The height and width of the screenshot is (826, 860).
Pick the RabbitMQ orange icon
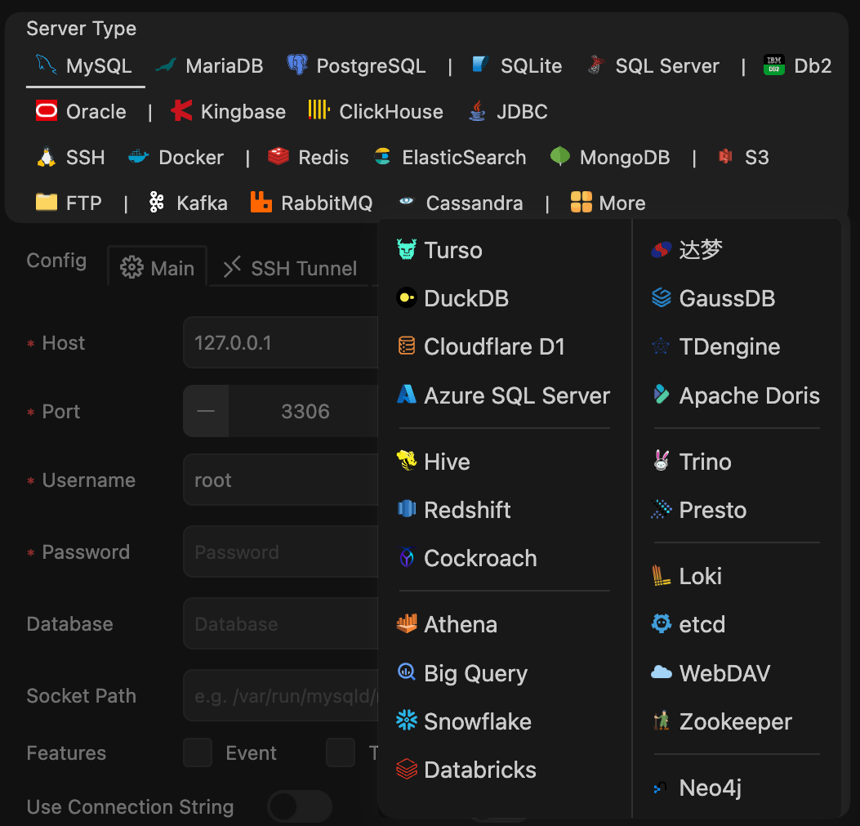click(x=261, y=202)
